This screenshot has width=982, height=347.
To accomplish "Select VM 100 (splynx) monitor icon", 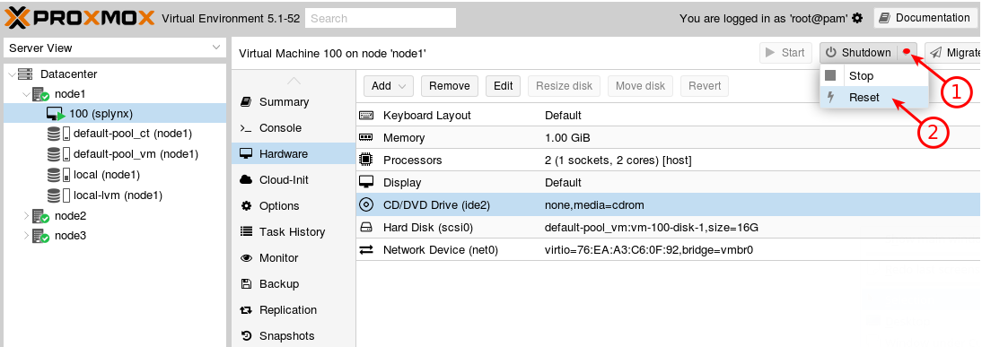I will 57,114.
